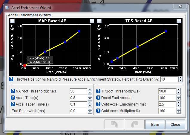Click the Close button
Viewport: 190px width, 135px height.
[175, 124]
